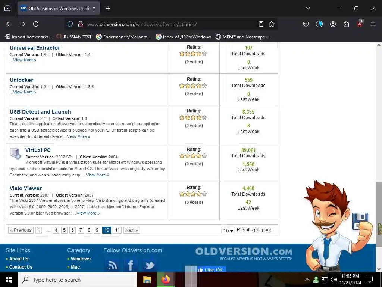Open the blue circular extension icon
The height and width of the screenshot is (287, 382).
tap(319, 24)
